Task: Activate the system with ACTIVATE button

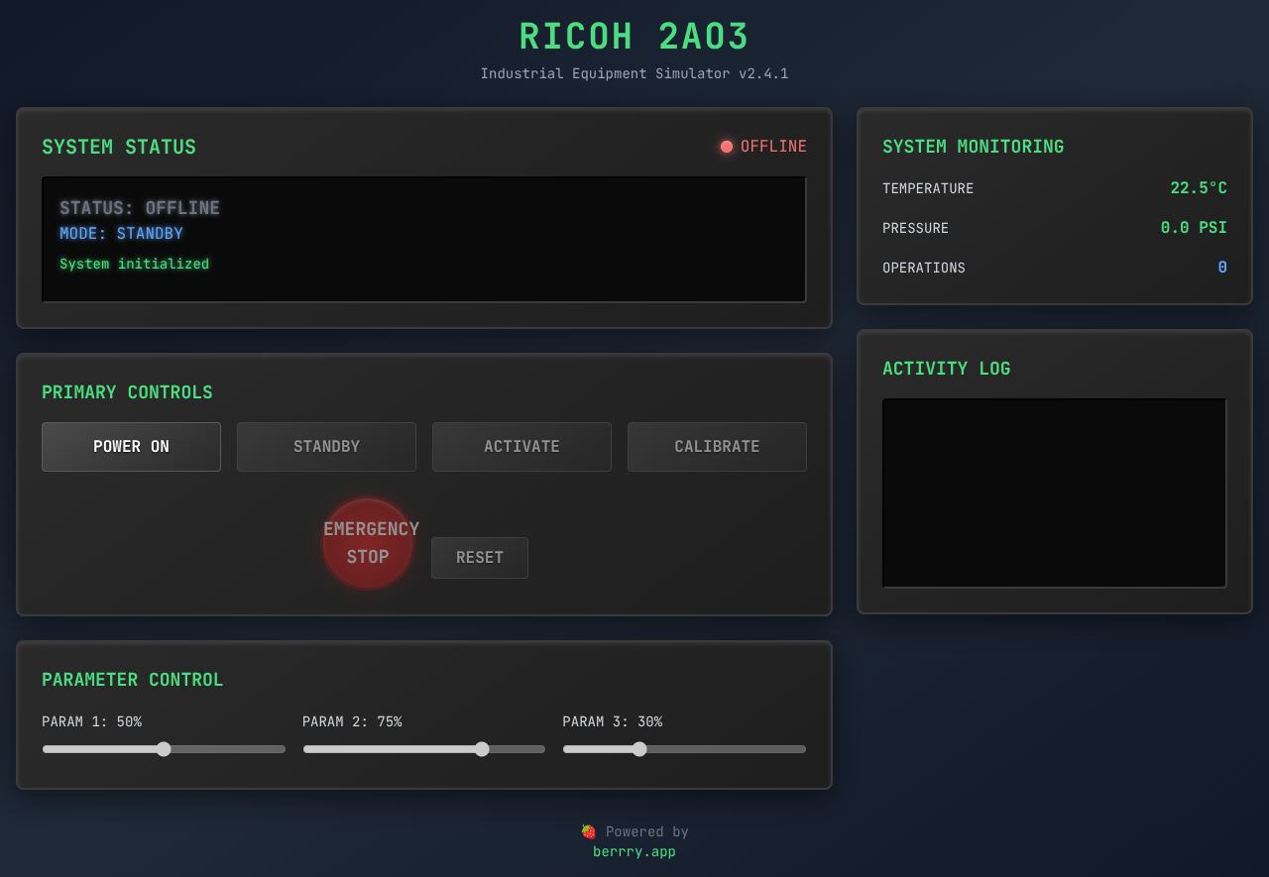Action: 521,446
